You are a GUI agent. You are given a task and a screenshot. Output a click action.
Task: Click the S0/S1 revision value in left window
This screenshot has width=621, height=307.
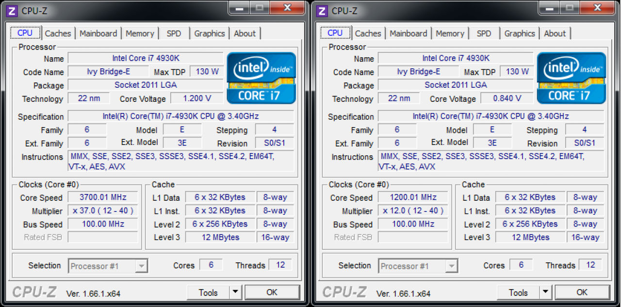274,144
